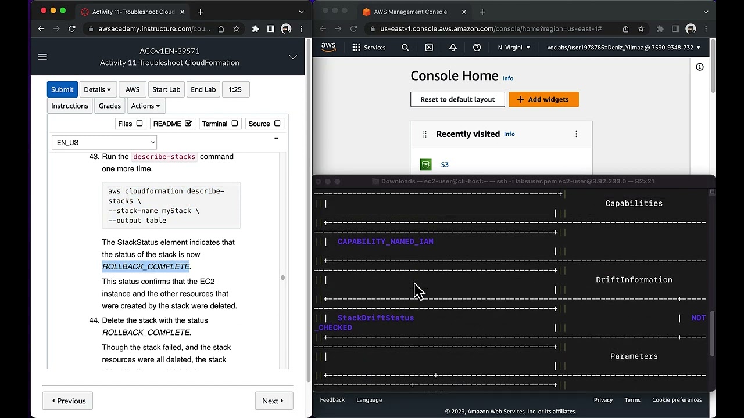
Task: Open the info panel icon in console
Action: coord(700,67)
